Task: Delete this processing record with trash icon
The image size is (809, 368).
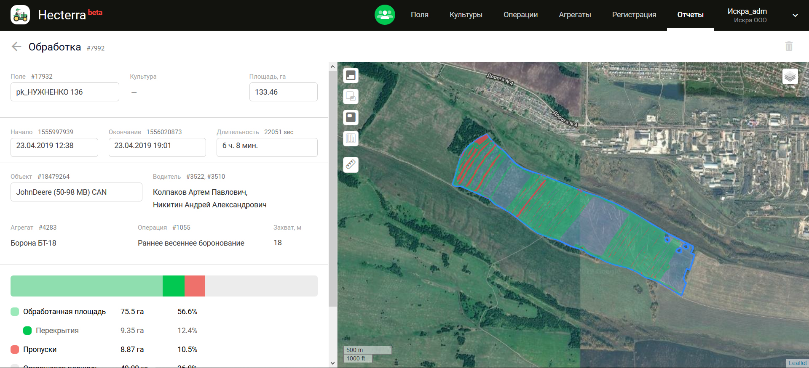Action: (x=789, y=46)
